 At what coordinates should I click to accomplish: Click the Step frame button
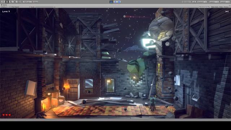[x=119, y=2]
